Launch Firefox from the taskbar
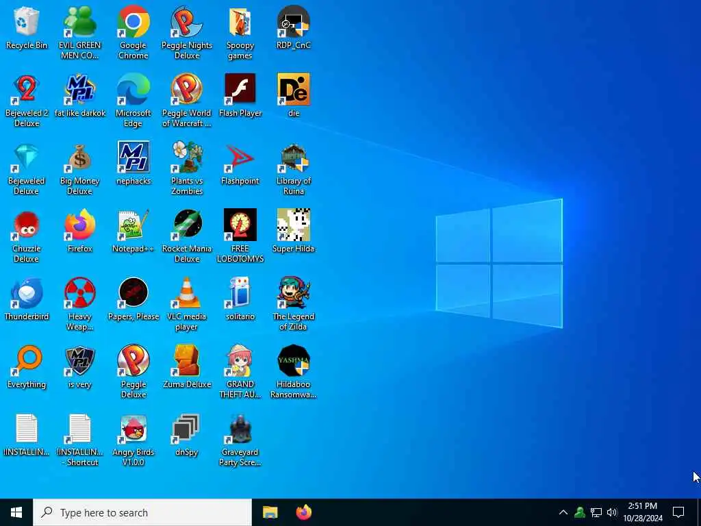The width and height of the screenshot is (701, 526). [x=304, y=512]
